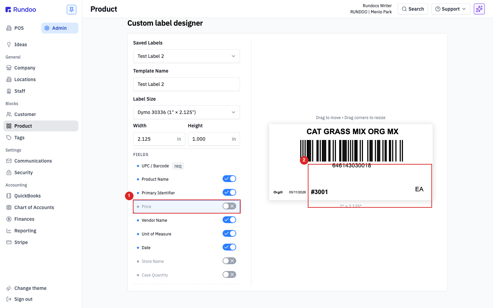The image size is (493, 308).
Task: Select the 05/11/2026 date on label
Action: click(297, 192)
